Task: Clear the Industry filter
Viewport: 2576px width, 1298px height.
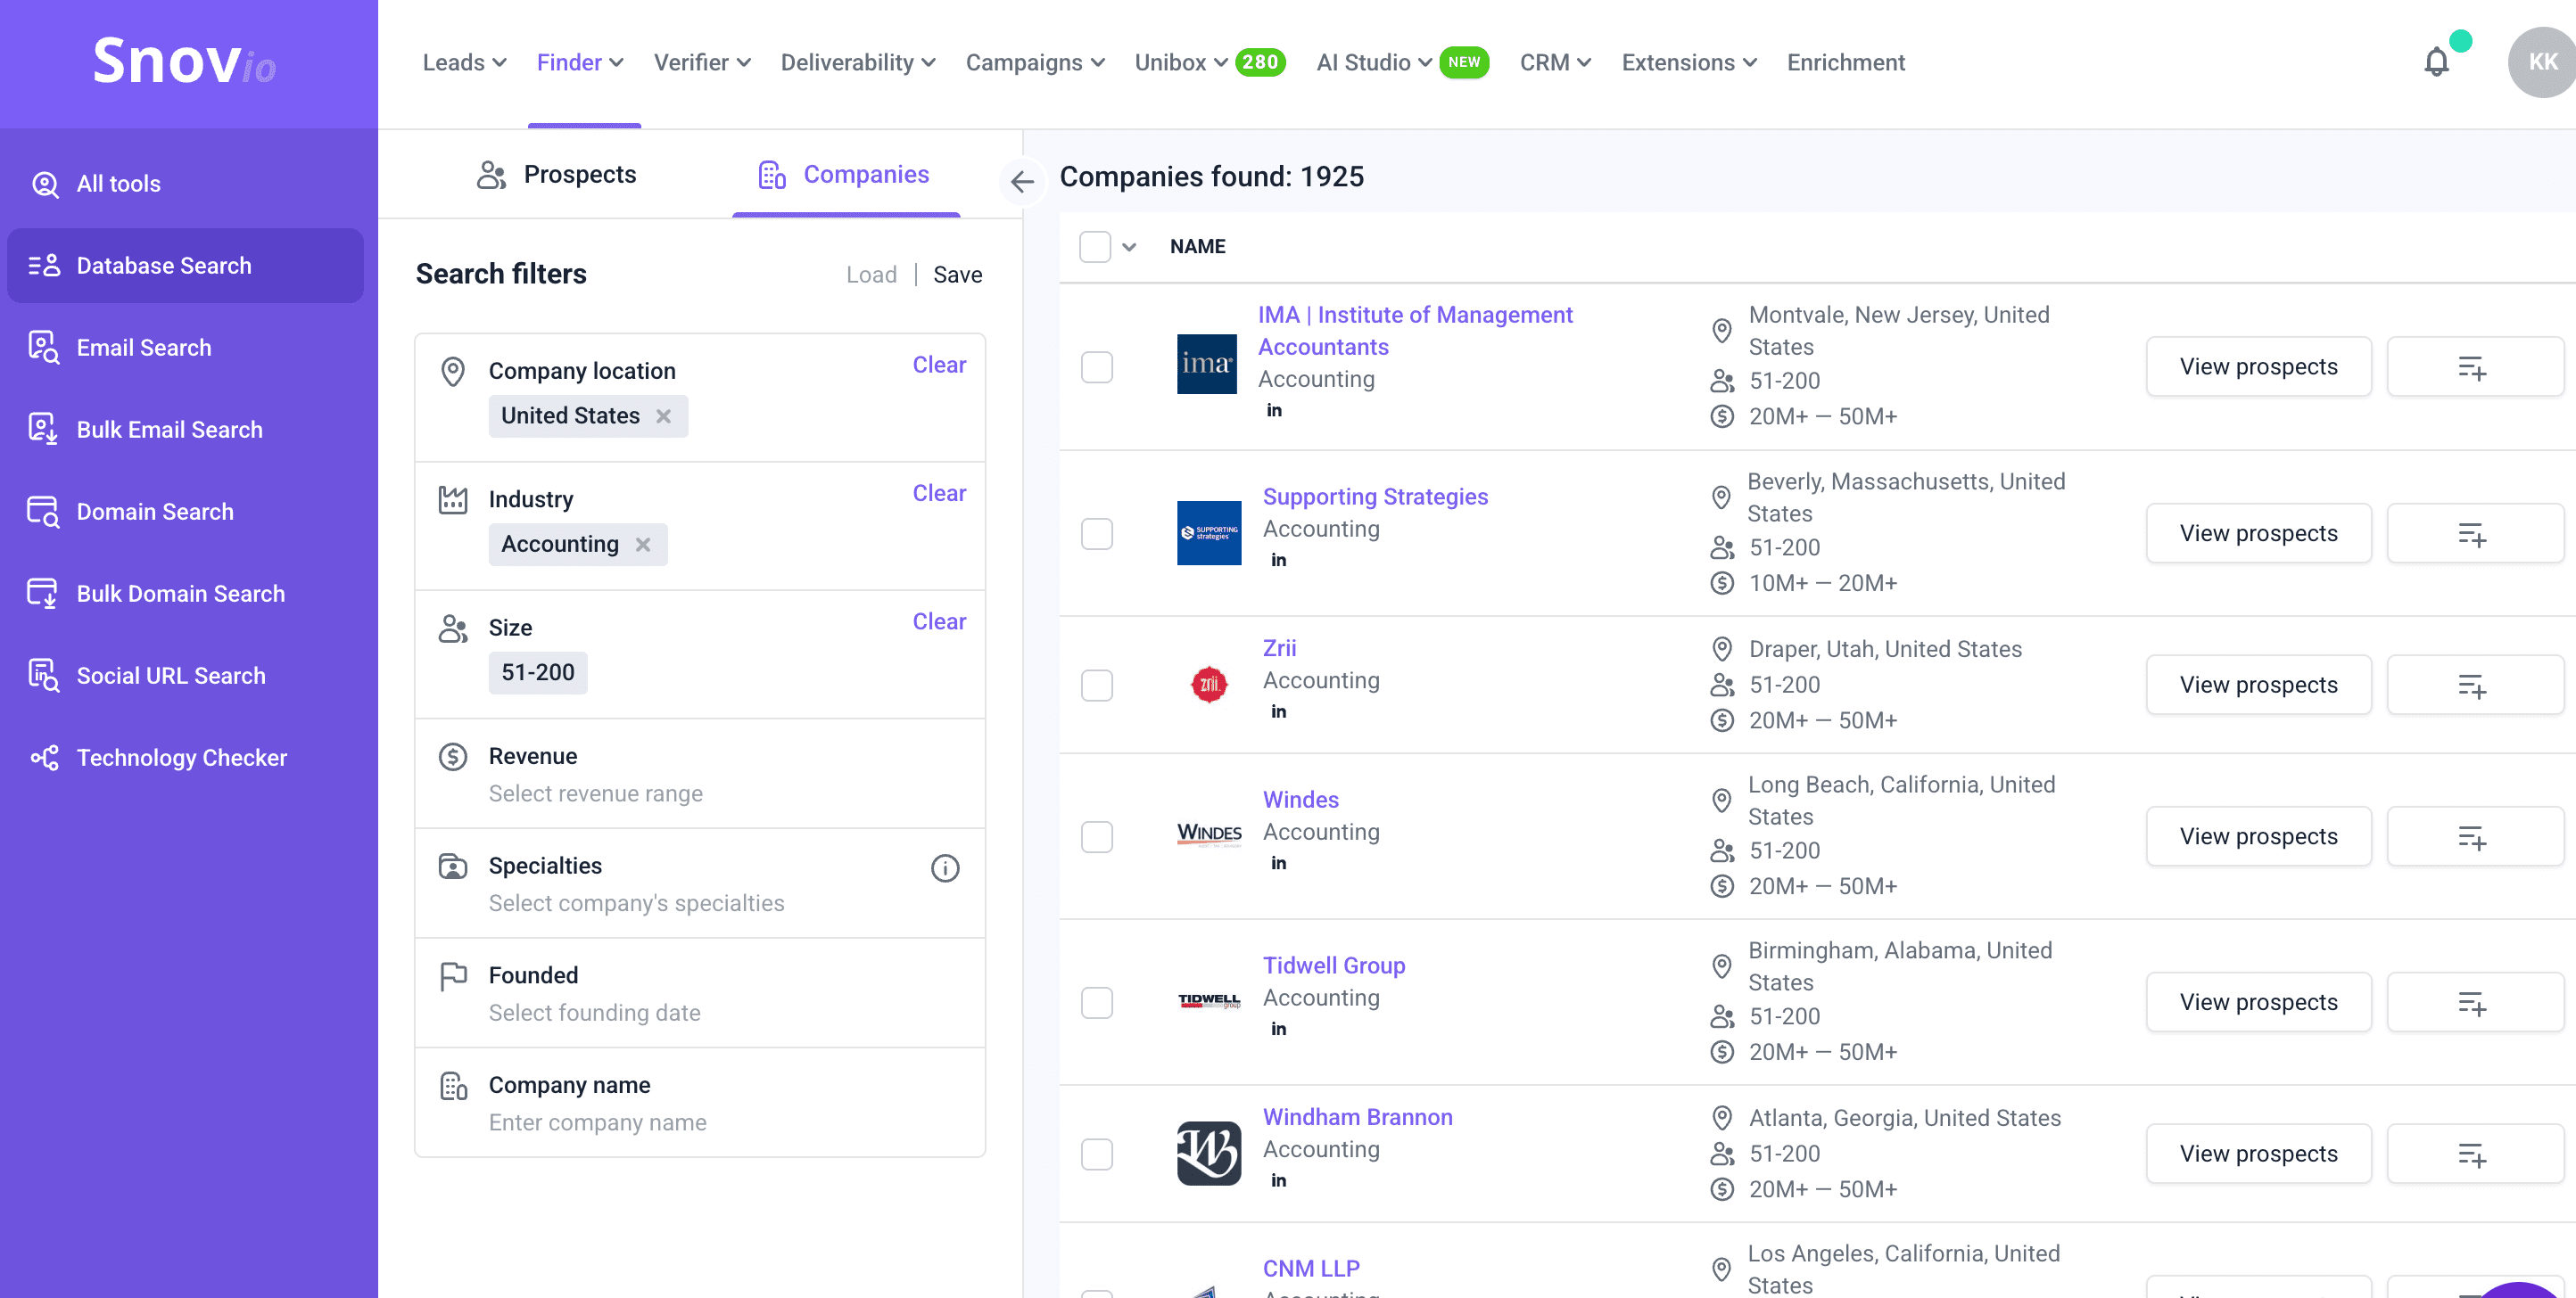Action: point(939,494)
